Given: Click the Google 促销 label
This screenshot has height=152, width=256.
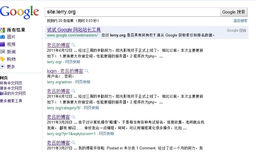Looking at the screenshot, I should point(236,30).
